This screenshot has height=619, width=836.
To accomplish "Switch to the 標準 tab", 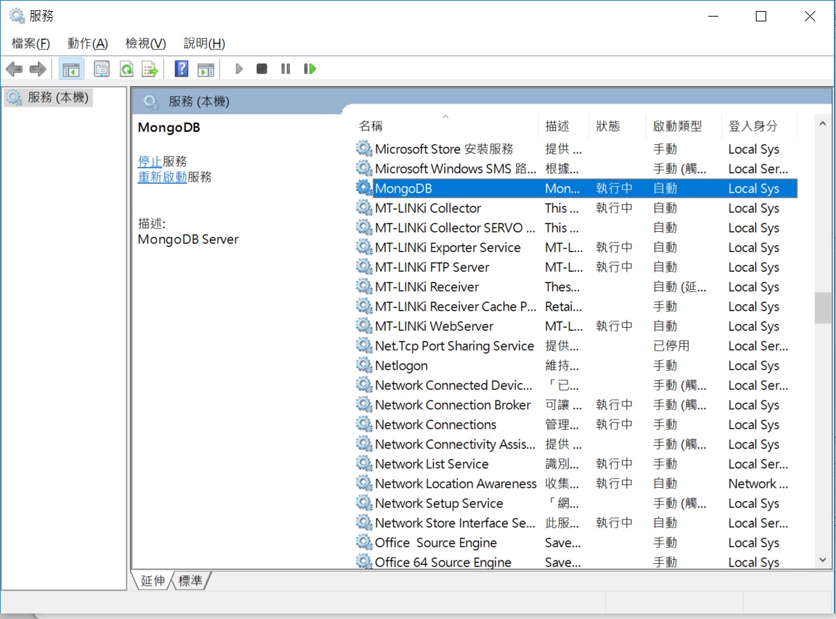I will point(191,581).
